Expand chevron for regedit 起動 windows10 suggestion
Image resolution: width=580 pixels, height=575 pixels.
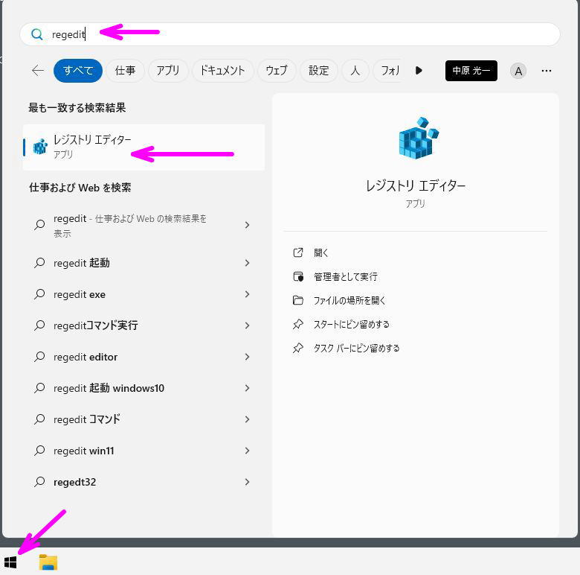point(247,388)
